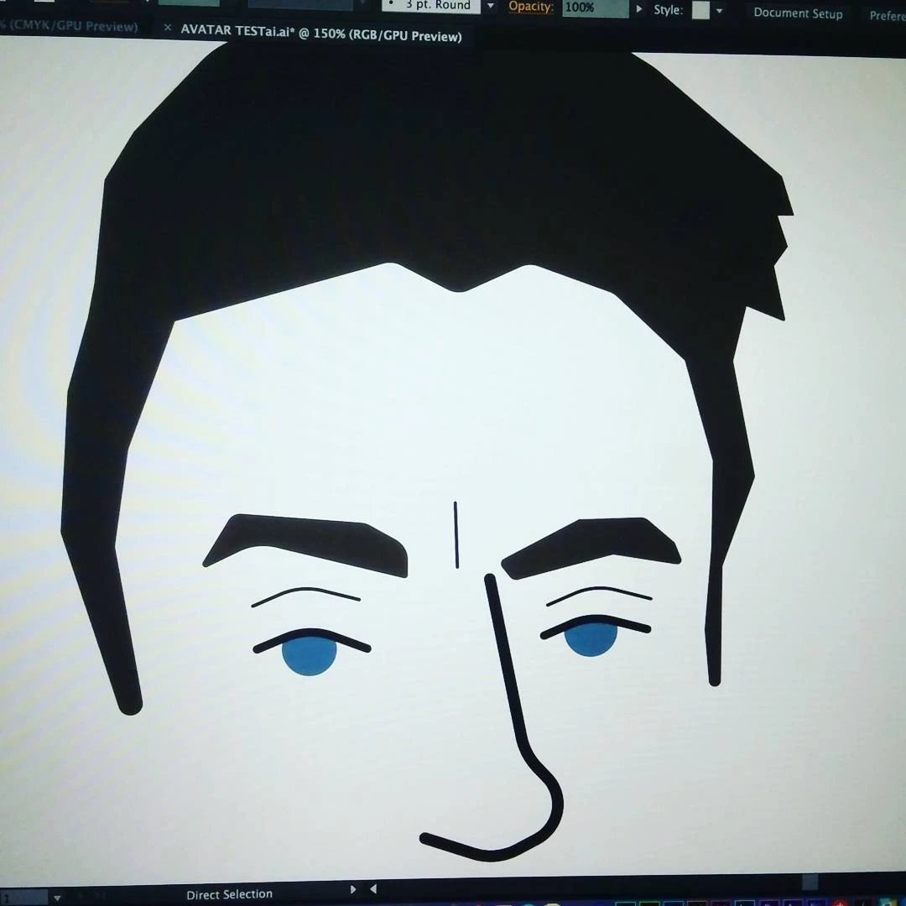Open the artboard navigation dropdown
Image resolution: width=906 pixels, height=906 pixels.
tap(57, 897)
